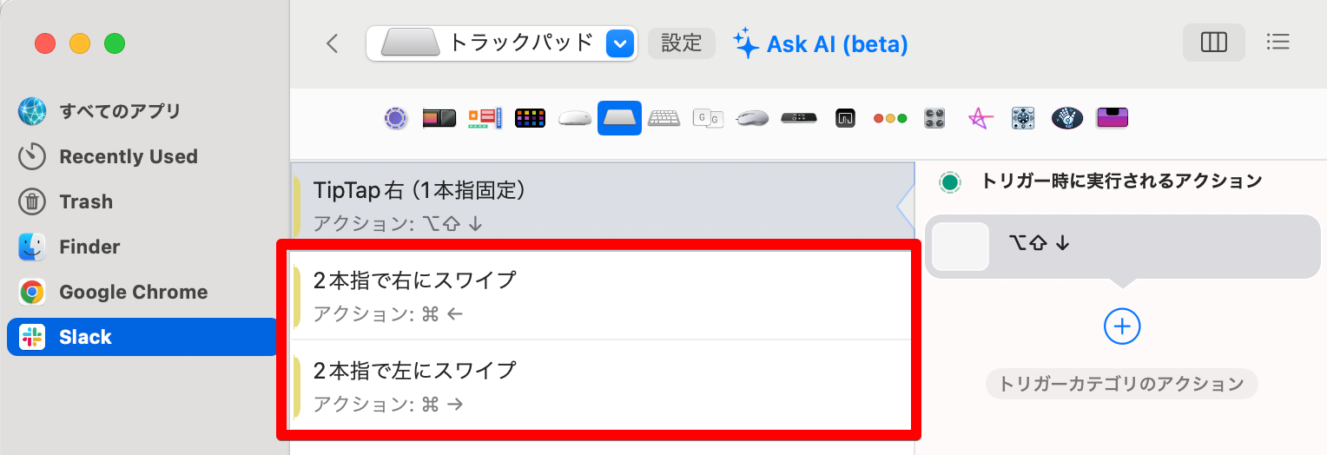Select the Magic Mouse device icon

click(575, 118)
